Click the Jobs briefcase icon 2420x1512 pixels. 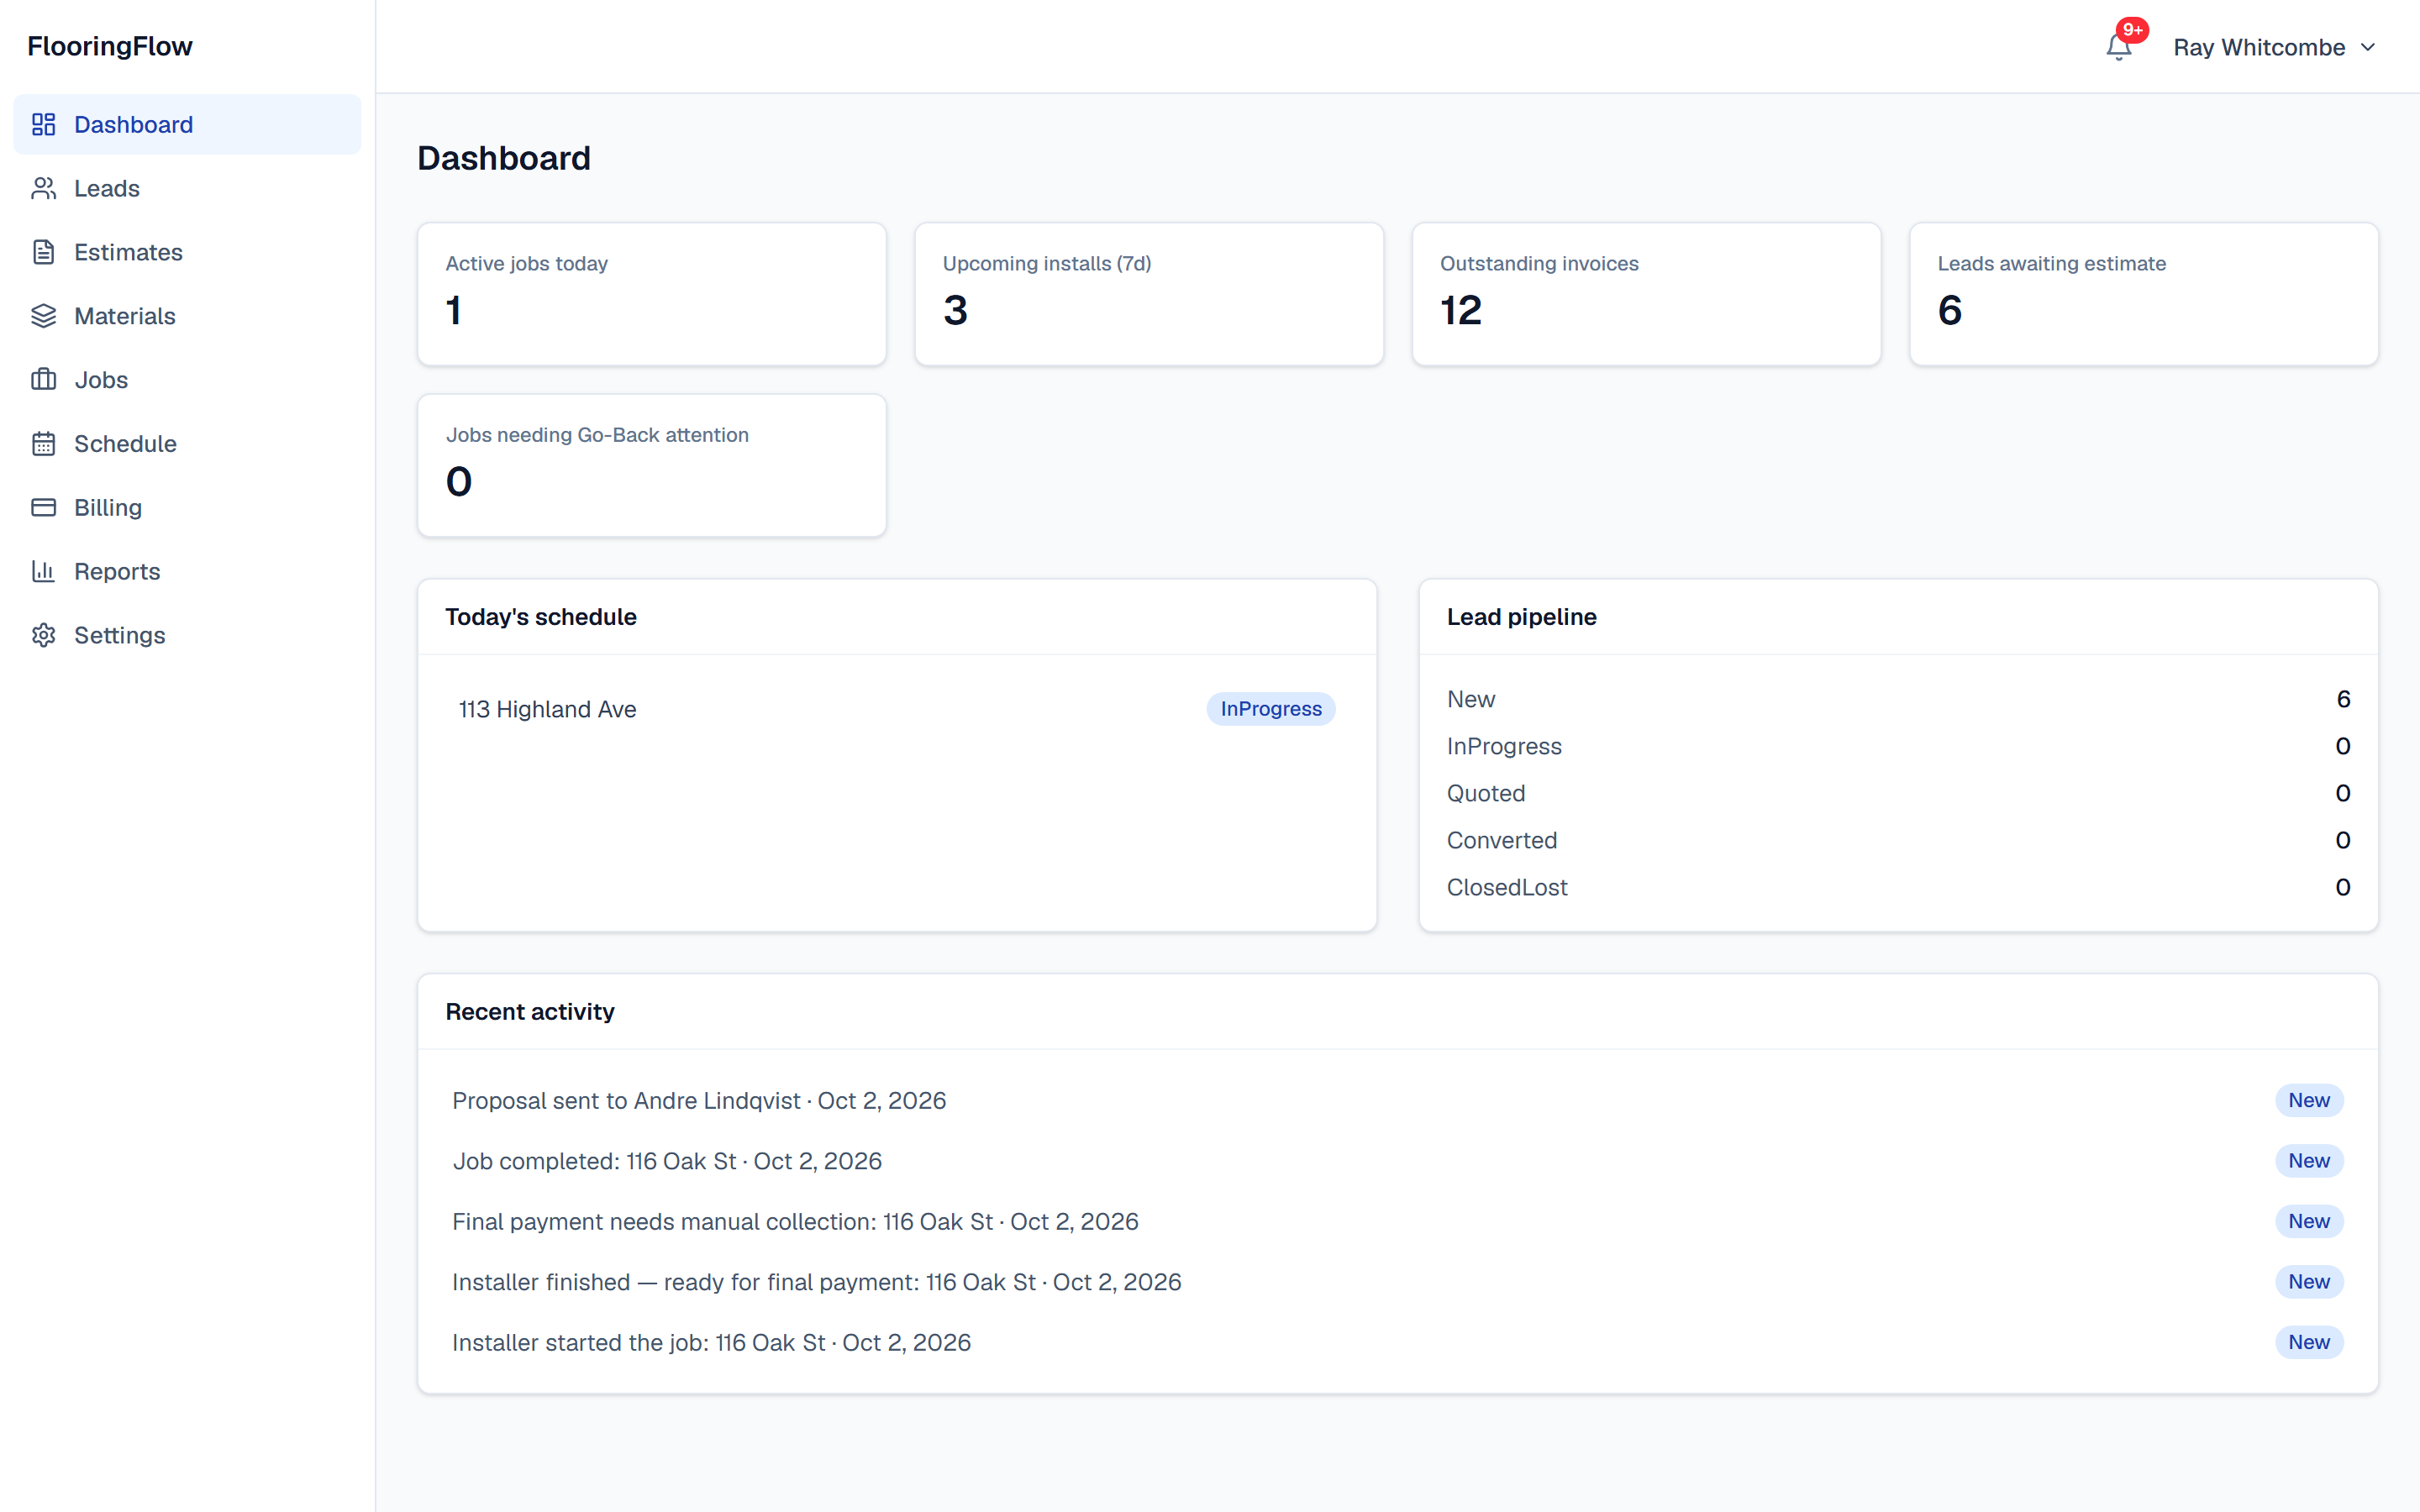click(43, 380)
